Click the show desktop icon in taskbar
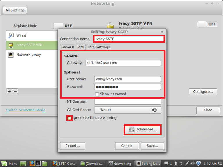Screen dimensions: 223x167 23,164
